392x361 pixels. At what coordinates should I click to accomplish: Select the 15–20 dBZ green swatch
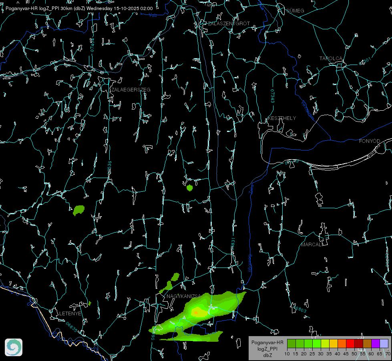[300, 343]
